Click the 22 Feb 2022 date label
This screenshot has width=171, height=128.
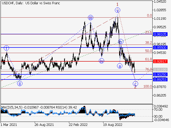pyautogui.click(x=77, y=124)
